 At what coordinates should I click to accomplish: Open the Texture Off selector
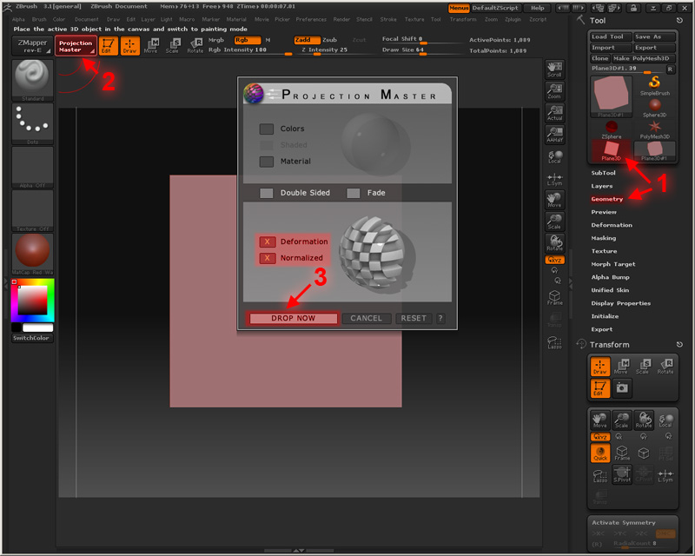(x=32, y=210)
